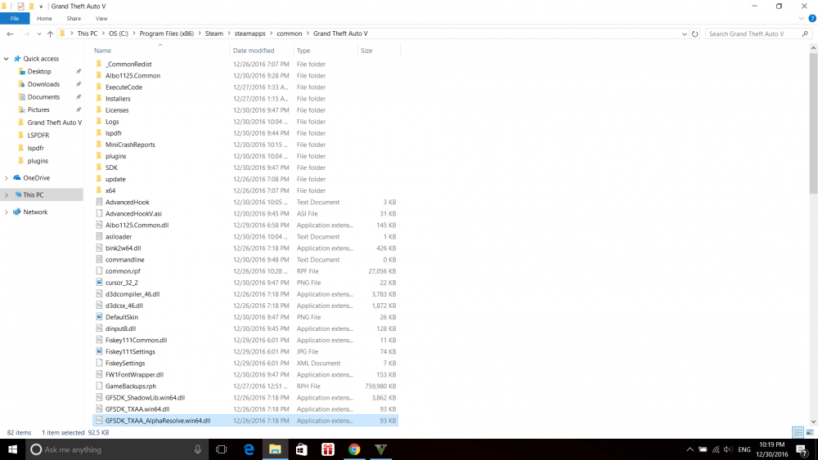Open the View ribbon tab
818x460 pixels.
pyautogui.click(x=101, y=18)
